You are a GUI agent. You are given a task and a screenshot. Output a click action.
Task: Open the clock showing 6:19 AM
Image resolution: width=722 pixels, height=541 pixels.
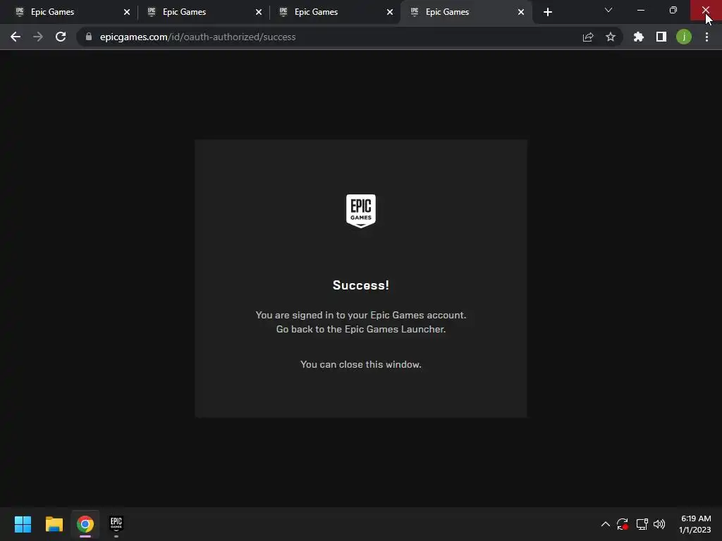(695, 524)
